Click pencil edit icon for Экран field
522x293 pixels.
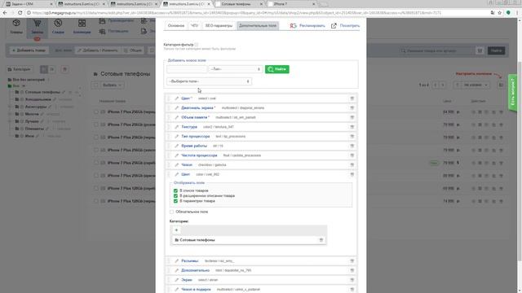point(177,280)
